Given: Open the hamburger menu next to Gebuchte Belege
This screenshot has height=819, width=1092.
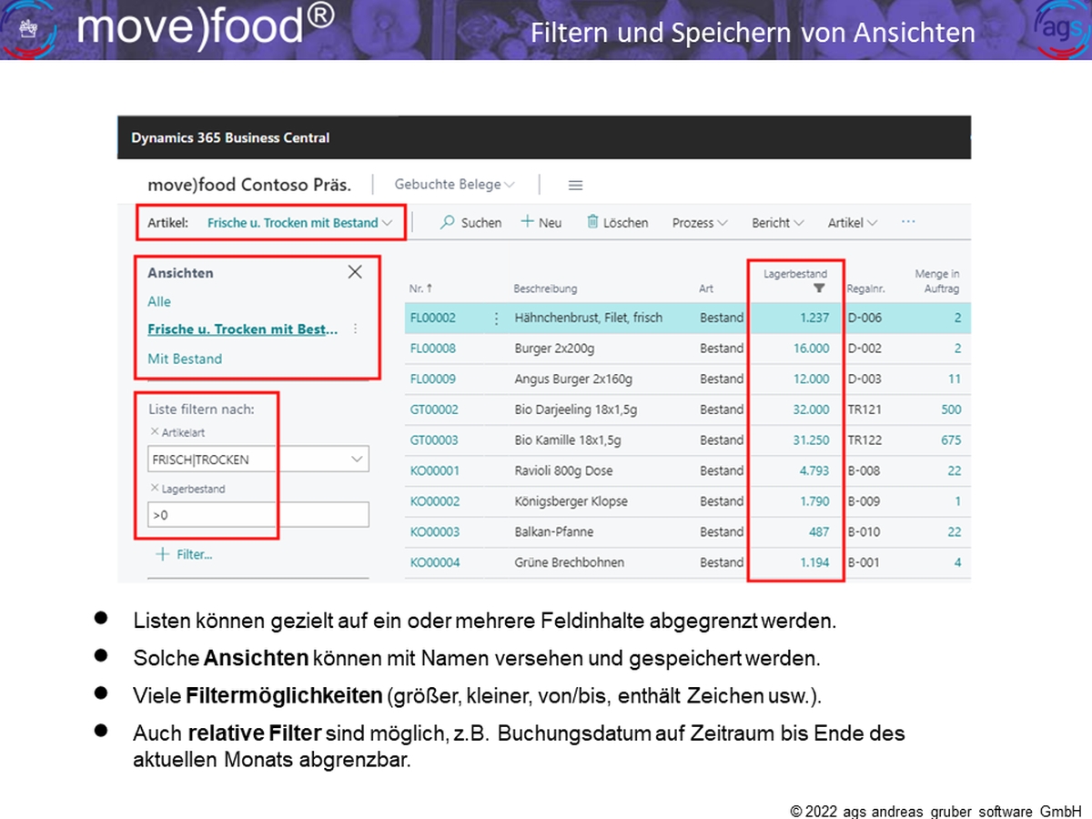Looking at the screenshot, I should coord(575,185).
